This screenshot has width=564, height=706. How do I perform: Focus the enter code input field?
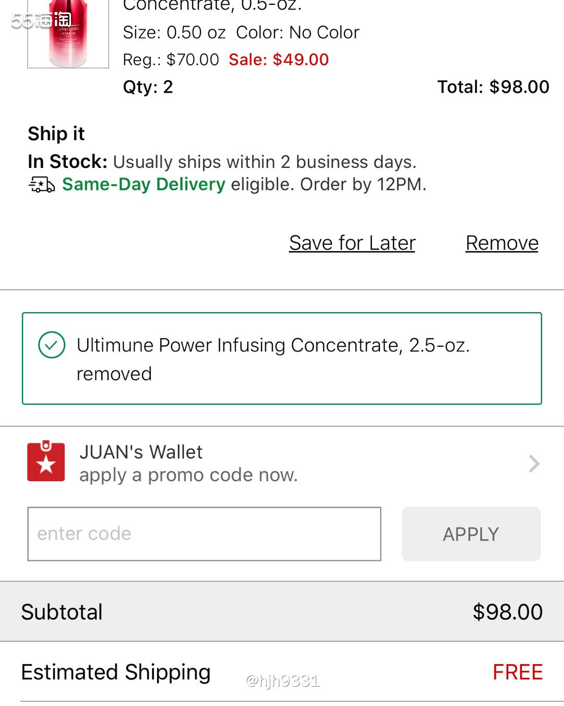pos(204,534)
